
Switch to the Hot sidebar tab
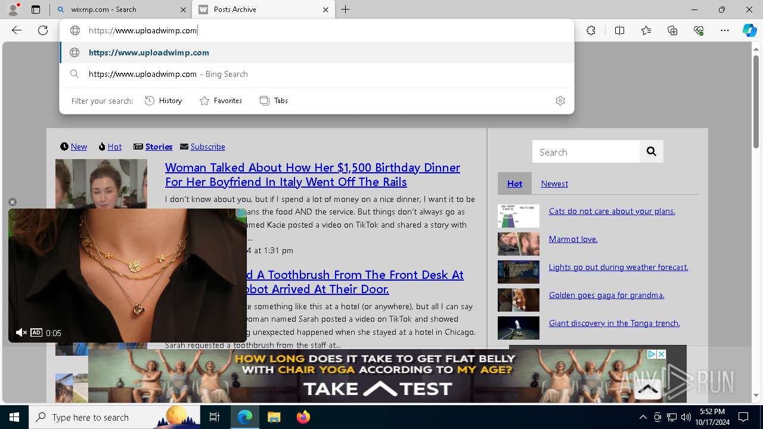514,184
